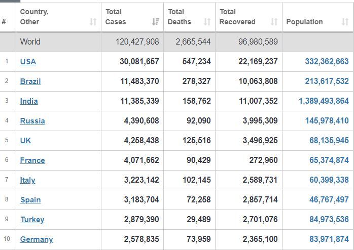Click the # column header

8,17
